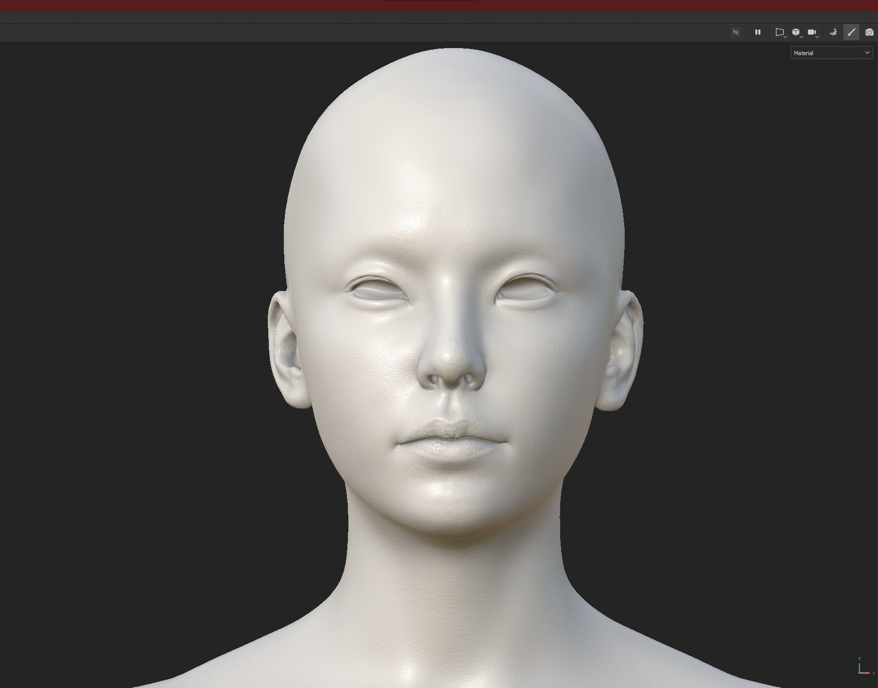878x688 pixels.
Task: Open the 3D cube viewport mode dropdown
Action: 797,33
